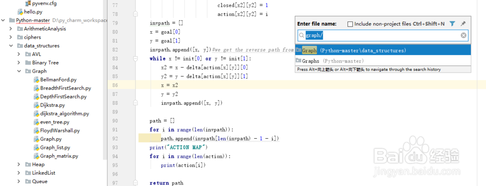Click the Heap folder icon

point(28,164)
